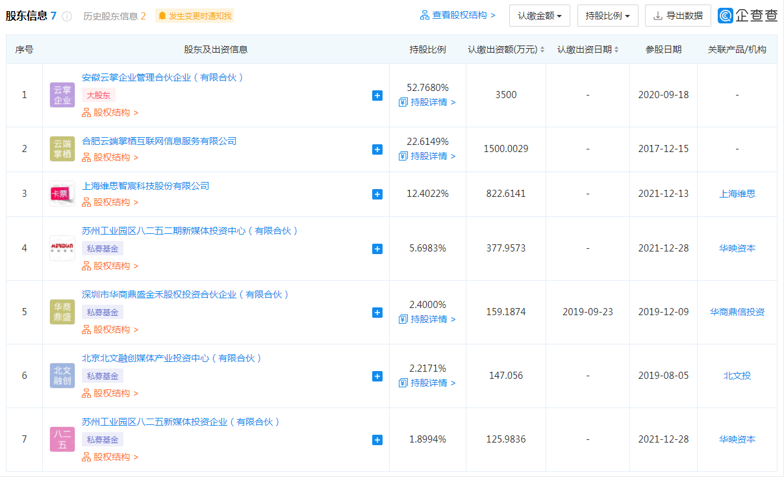Open 持股详情 for 2.4000% row
Viewport: 784px width, 477px height.
pos(427,319)
